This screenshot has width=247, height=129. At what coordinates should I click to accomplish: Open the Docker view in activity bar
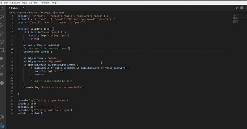tap(2, 58)
